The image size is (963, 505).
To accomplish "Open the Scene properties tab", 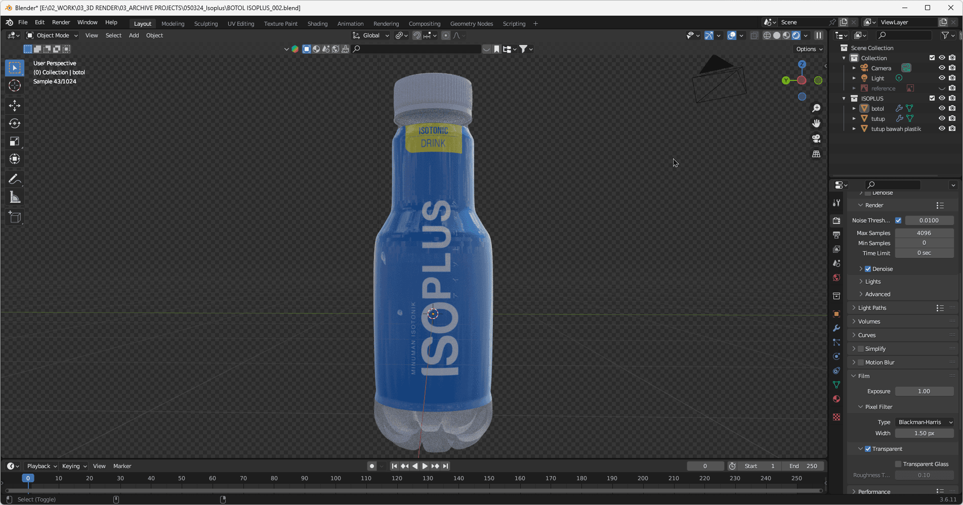I will click(836, 263).
